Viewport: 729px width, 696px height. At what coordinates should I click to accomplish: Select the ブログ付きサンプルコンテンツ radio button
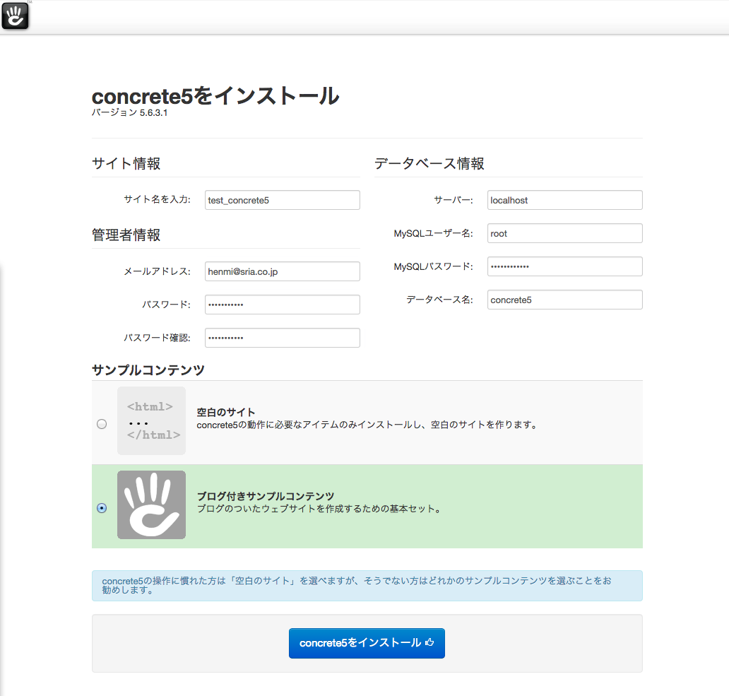(102, 508)
